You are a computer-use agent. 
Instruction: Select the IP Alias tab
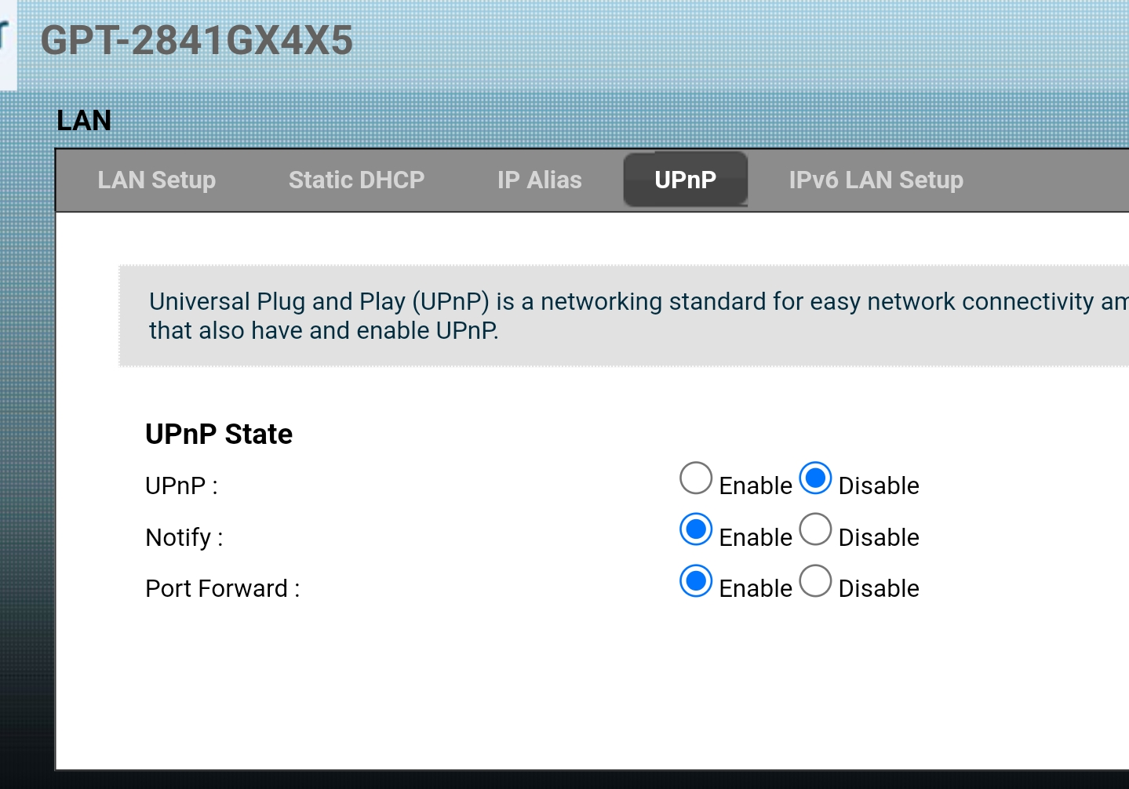(539, 180)
